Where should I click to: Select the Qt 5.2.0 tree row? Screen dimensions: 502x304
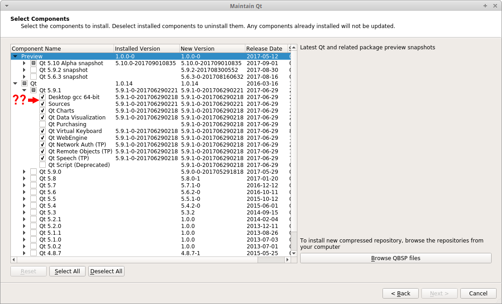click(x=151, y=226)
